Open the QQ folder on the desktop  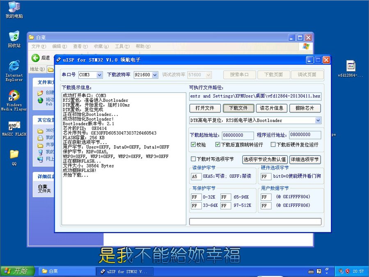coord(13,154)
